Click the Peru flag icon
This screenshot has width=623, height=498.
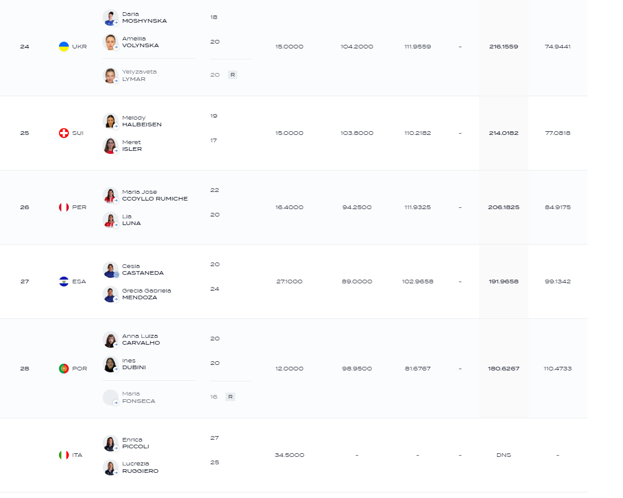[x=63, y=207]
